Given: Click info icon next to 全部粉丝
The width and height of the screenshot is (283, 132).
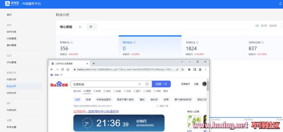Looking at the screenshot, I should (x=197, y=42).
